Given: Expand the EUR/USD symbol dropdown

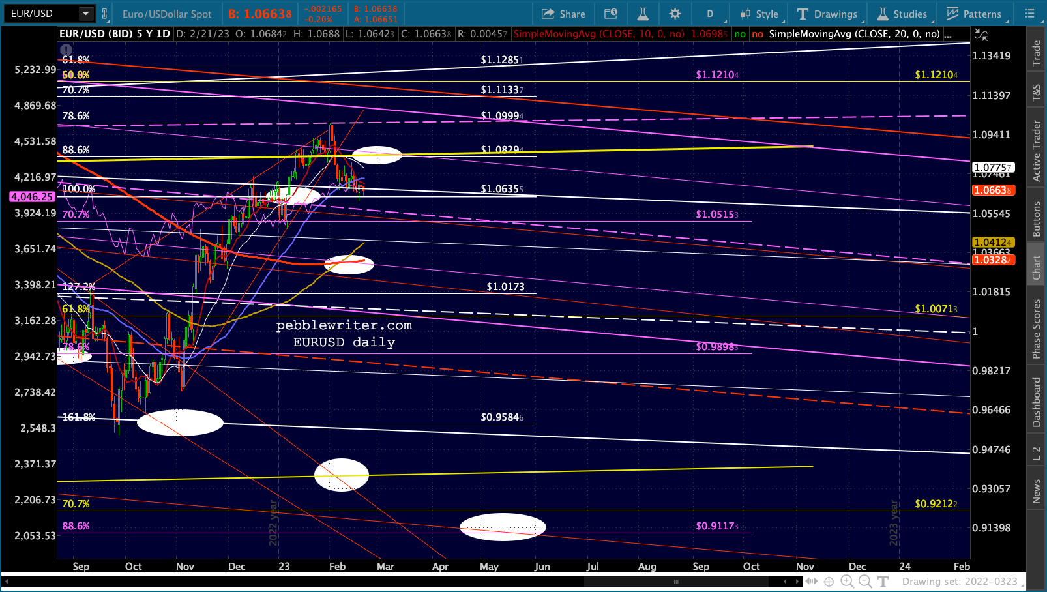Looking at the screenshot, I should (x=85, y=14).
